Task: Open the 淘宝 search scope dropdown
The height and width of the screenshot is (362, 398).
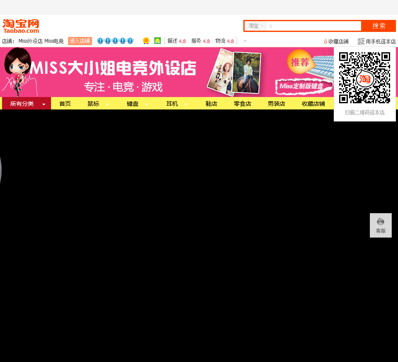Action: coord(255,26)
